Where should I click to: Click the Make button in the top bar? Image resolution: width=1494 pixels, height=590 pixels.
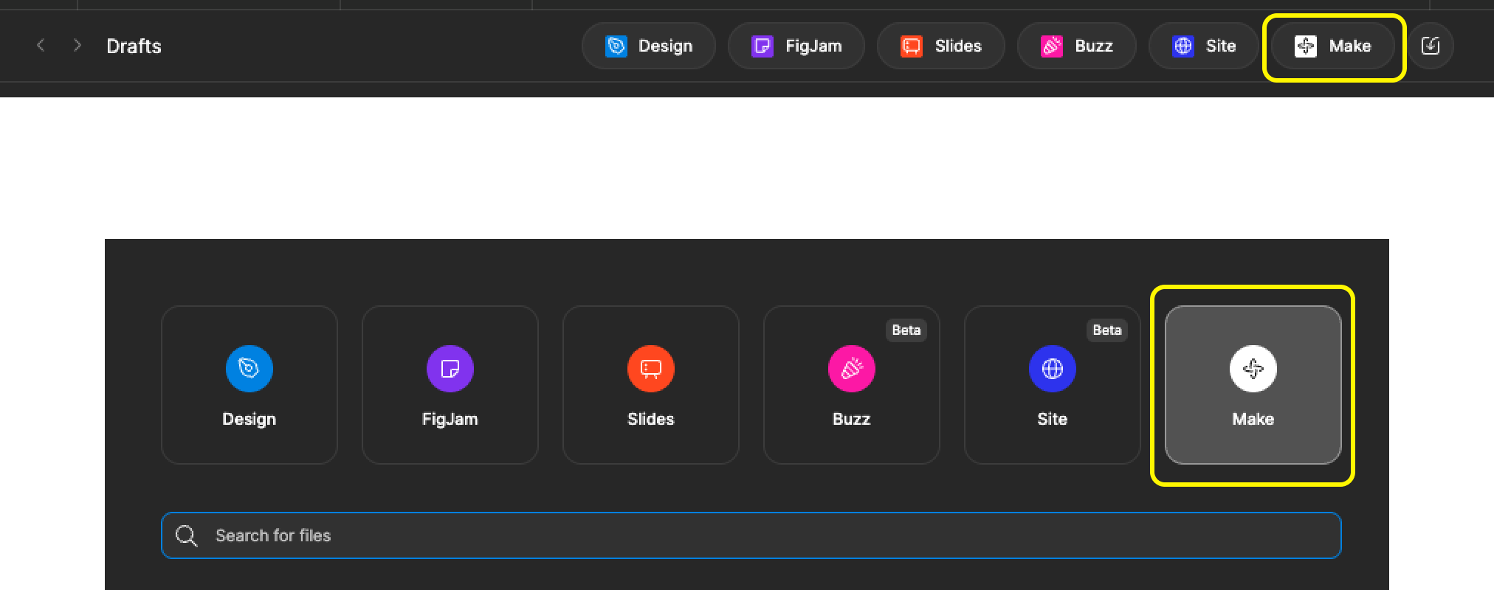[x=1333, y=46]
